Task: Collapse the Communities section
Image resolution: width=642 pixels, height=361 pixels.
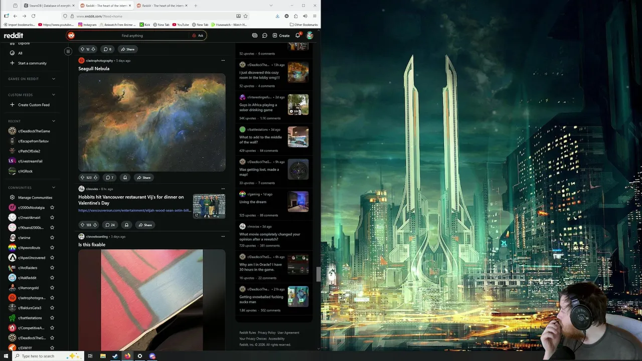Action: [54, 188]
